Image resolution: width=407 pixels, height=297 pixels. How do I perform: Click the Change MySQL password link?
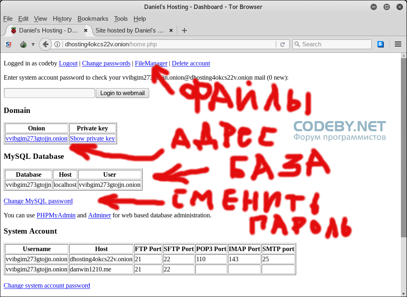coord(38,201)
